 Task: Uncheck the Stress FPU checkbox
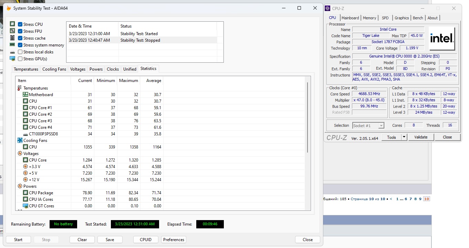pyautogui.click(x=20, y=31)
